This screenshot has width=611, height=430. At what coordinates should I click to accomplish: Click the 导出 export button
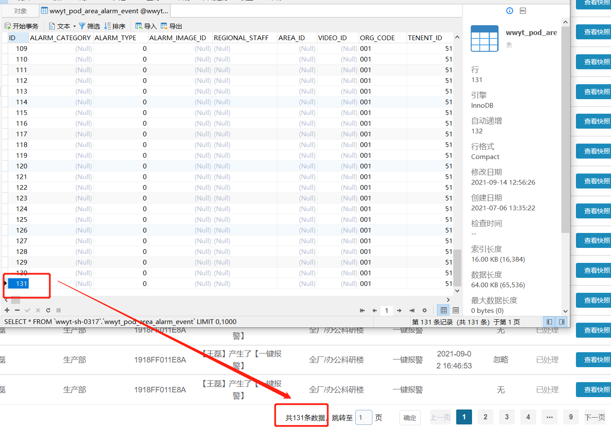point(171,26)
